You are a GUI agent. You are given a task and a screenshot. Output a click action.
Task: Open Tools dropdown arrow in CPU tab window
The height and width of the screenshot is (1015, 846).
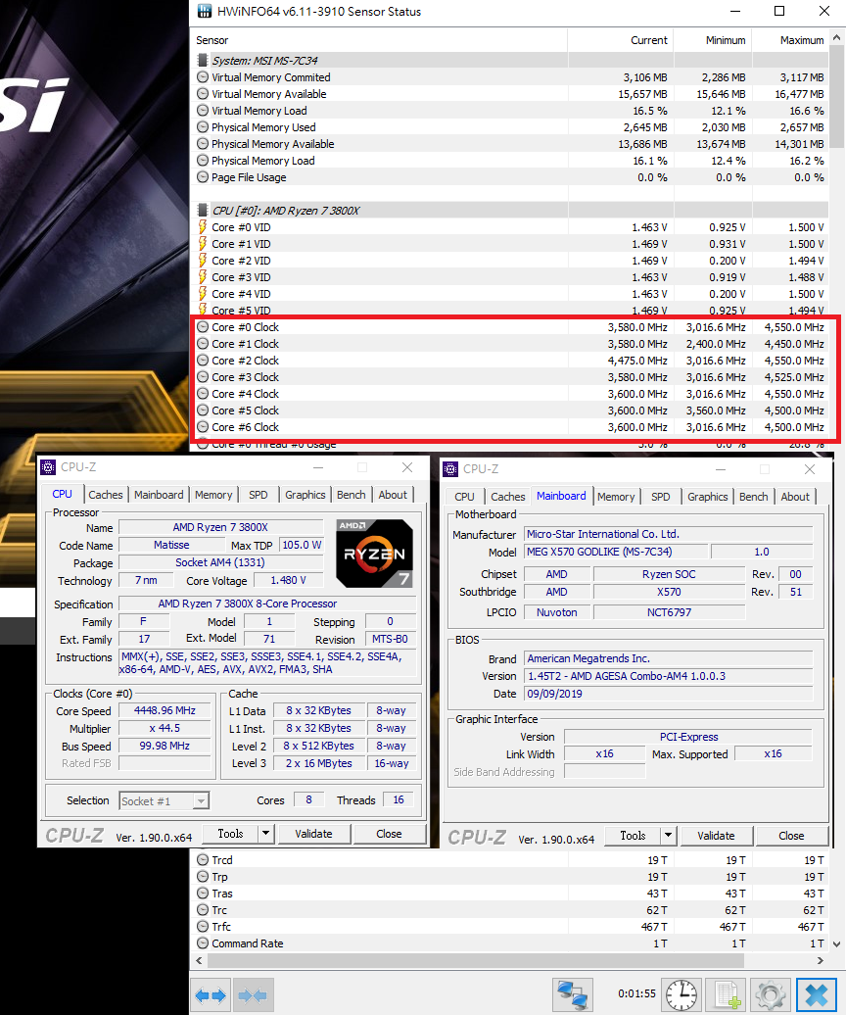(266, 834)
